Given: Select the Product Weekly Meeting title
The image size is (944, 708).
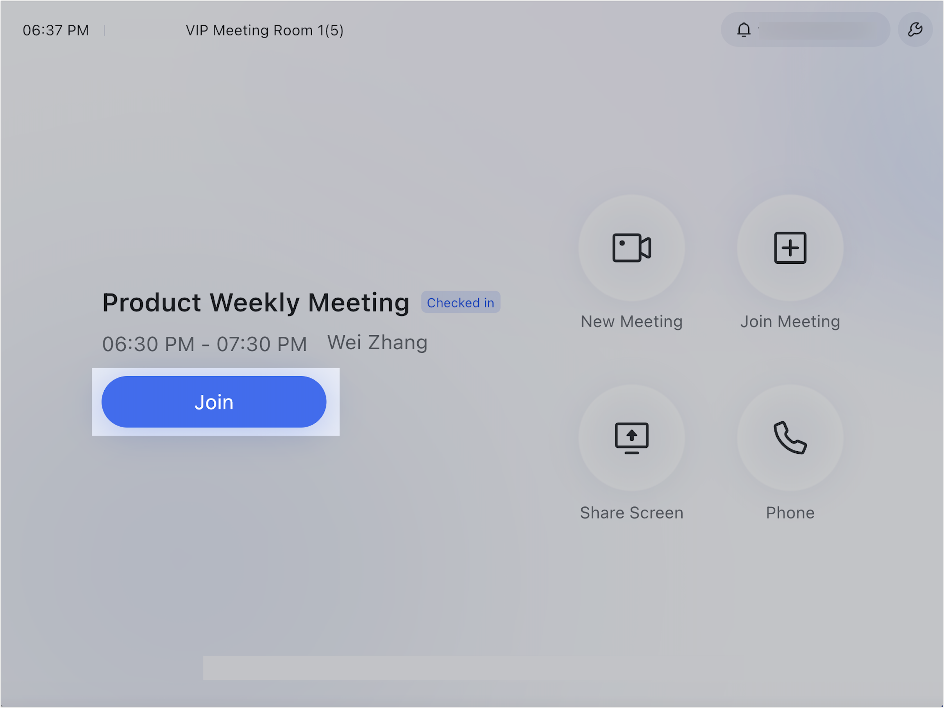Looking at the screenshot, I should (x=256, y=303).
